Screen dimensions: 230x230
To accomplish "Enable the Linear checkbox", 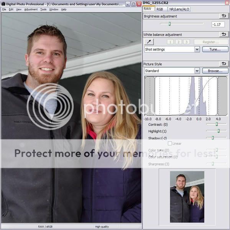I will 170,143.
